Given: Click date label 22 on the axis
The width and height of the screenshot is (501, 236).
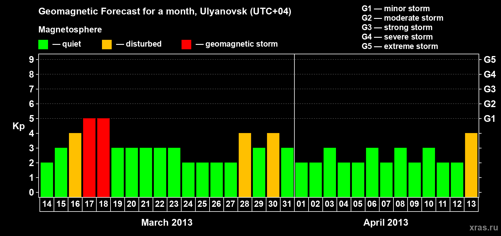Looking at the screenshot, I should pos(160,204).
